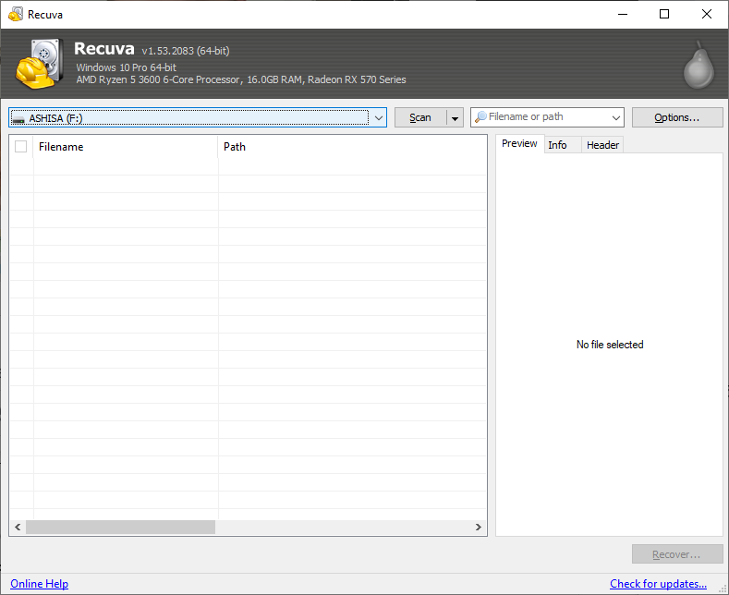Switch to the Preview tab

click(519, 143)
